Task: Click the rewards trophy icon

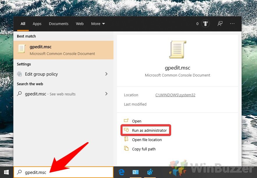Action: (205, 24)
